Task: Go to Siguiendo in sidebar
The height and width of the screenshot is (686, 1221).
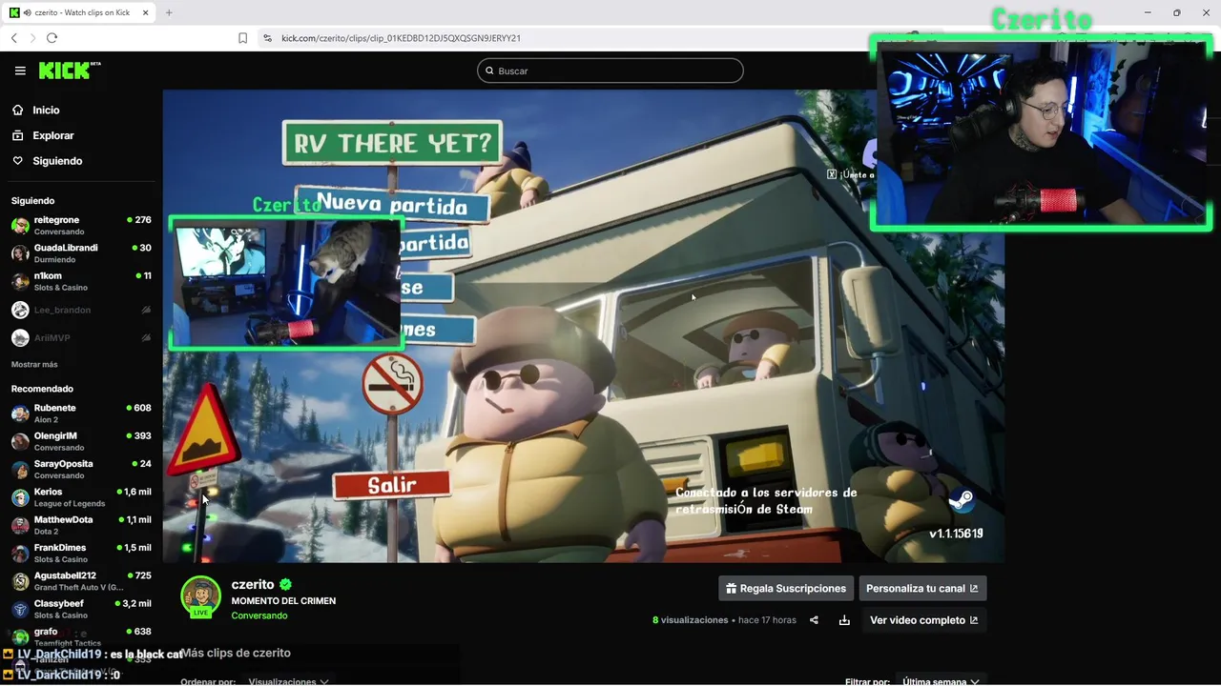Action: coord(57,161)
